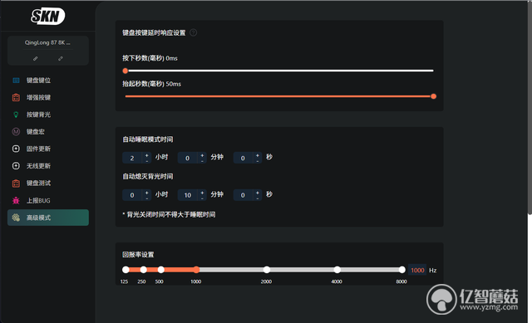Decrease backlight-off 分钟 value with down arrow

202,198
